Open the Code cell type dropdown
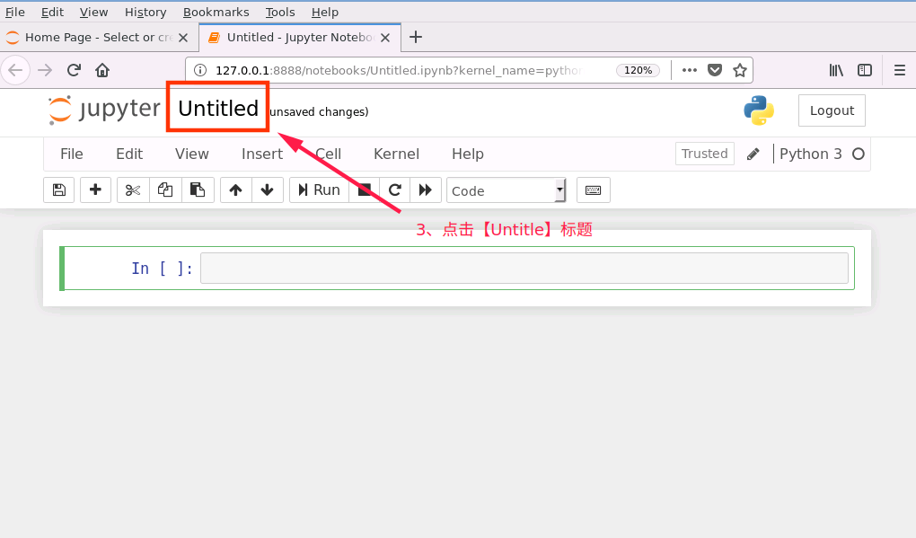Viewport: 916px width, 538px height. tap(506, 190)
